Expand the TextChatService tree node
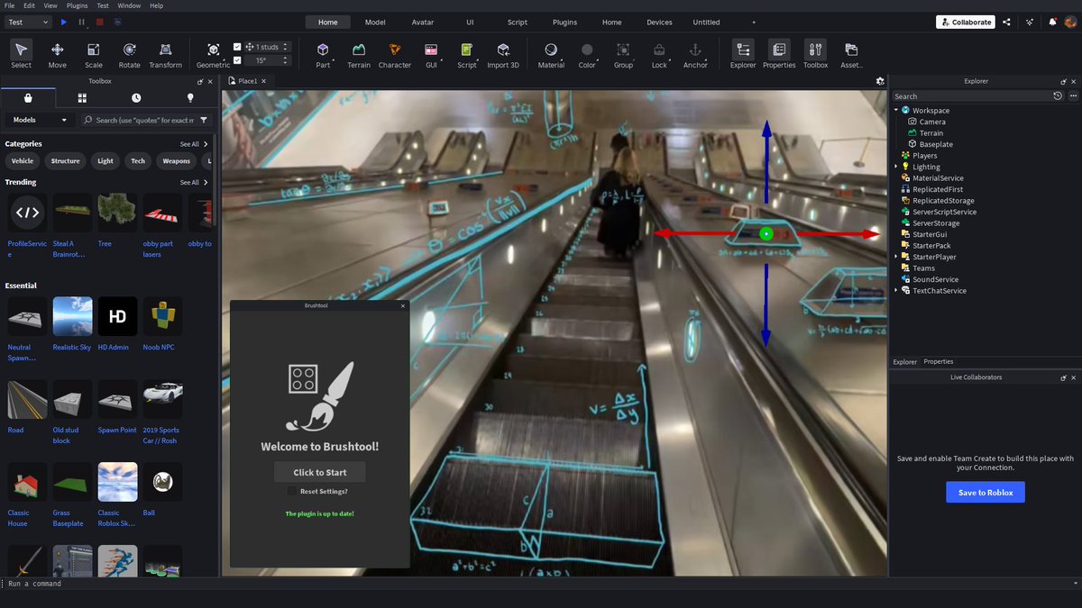Viewport: 1082px width, 608px height. point(896,290)
